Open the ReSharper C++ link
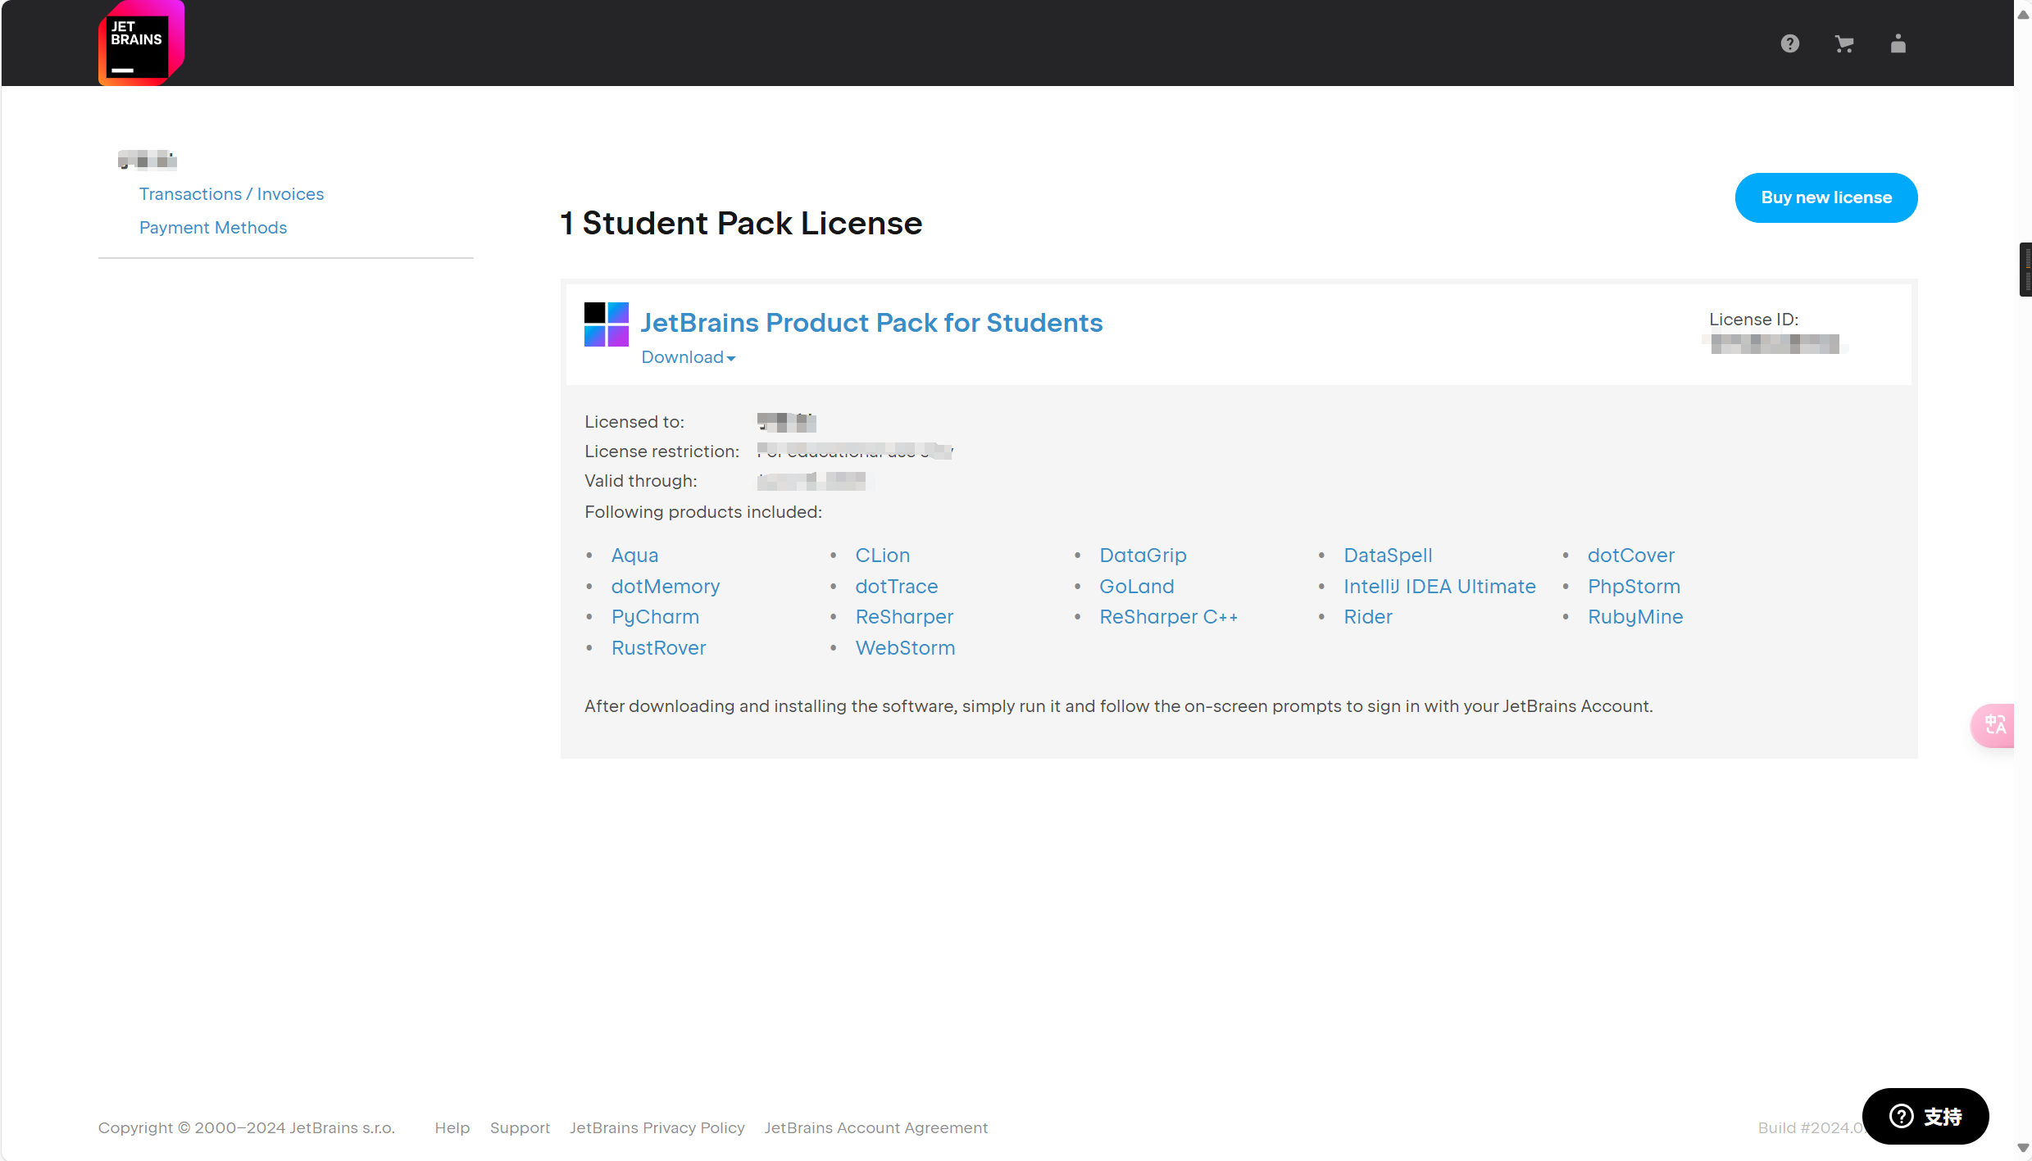Image resolution: width=2032 pixels, height=1161 pixels. (x=1168, y=617)
